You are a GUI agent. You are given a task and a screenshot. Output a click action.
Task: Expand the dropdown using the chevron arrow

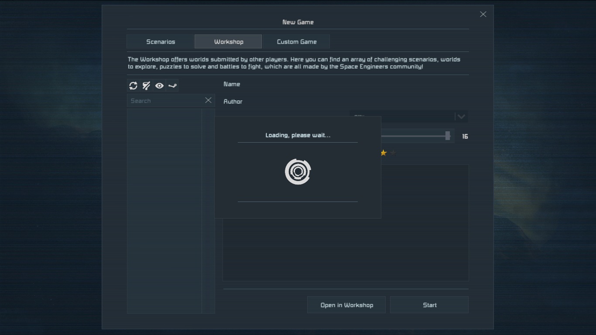(461, 116)
